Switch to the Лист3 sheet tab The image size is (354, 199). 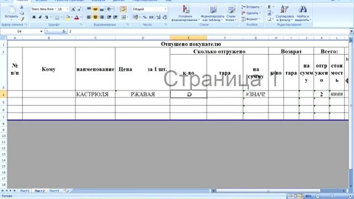pyautogui.click(x=54, y=191)
